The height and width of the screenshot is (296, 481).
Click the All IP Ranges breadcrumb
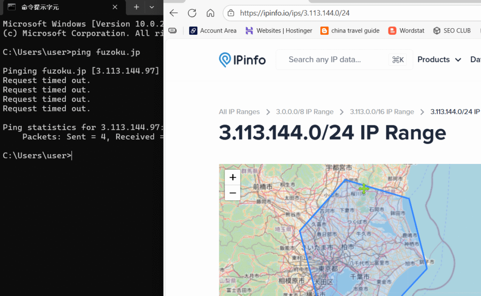click(x=239, y=112)
